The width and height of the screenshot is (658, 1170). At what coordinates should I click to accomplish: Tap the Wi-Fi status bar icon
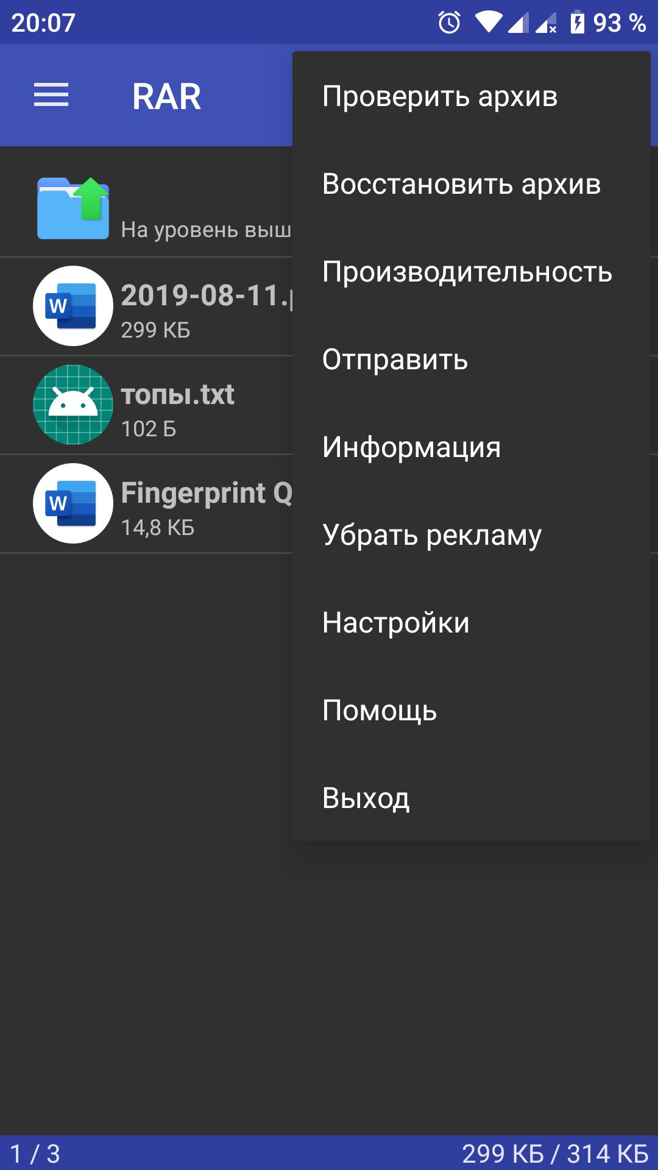coord(489,23)
